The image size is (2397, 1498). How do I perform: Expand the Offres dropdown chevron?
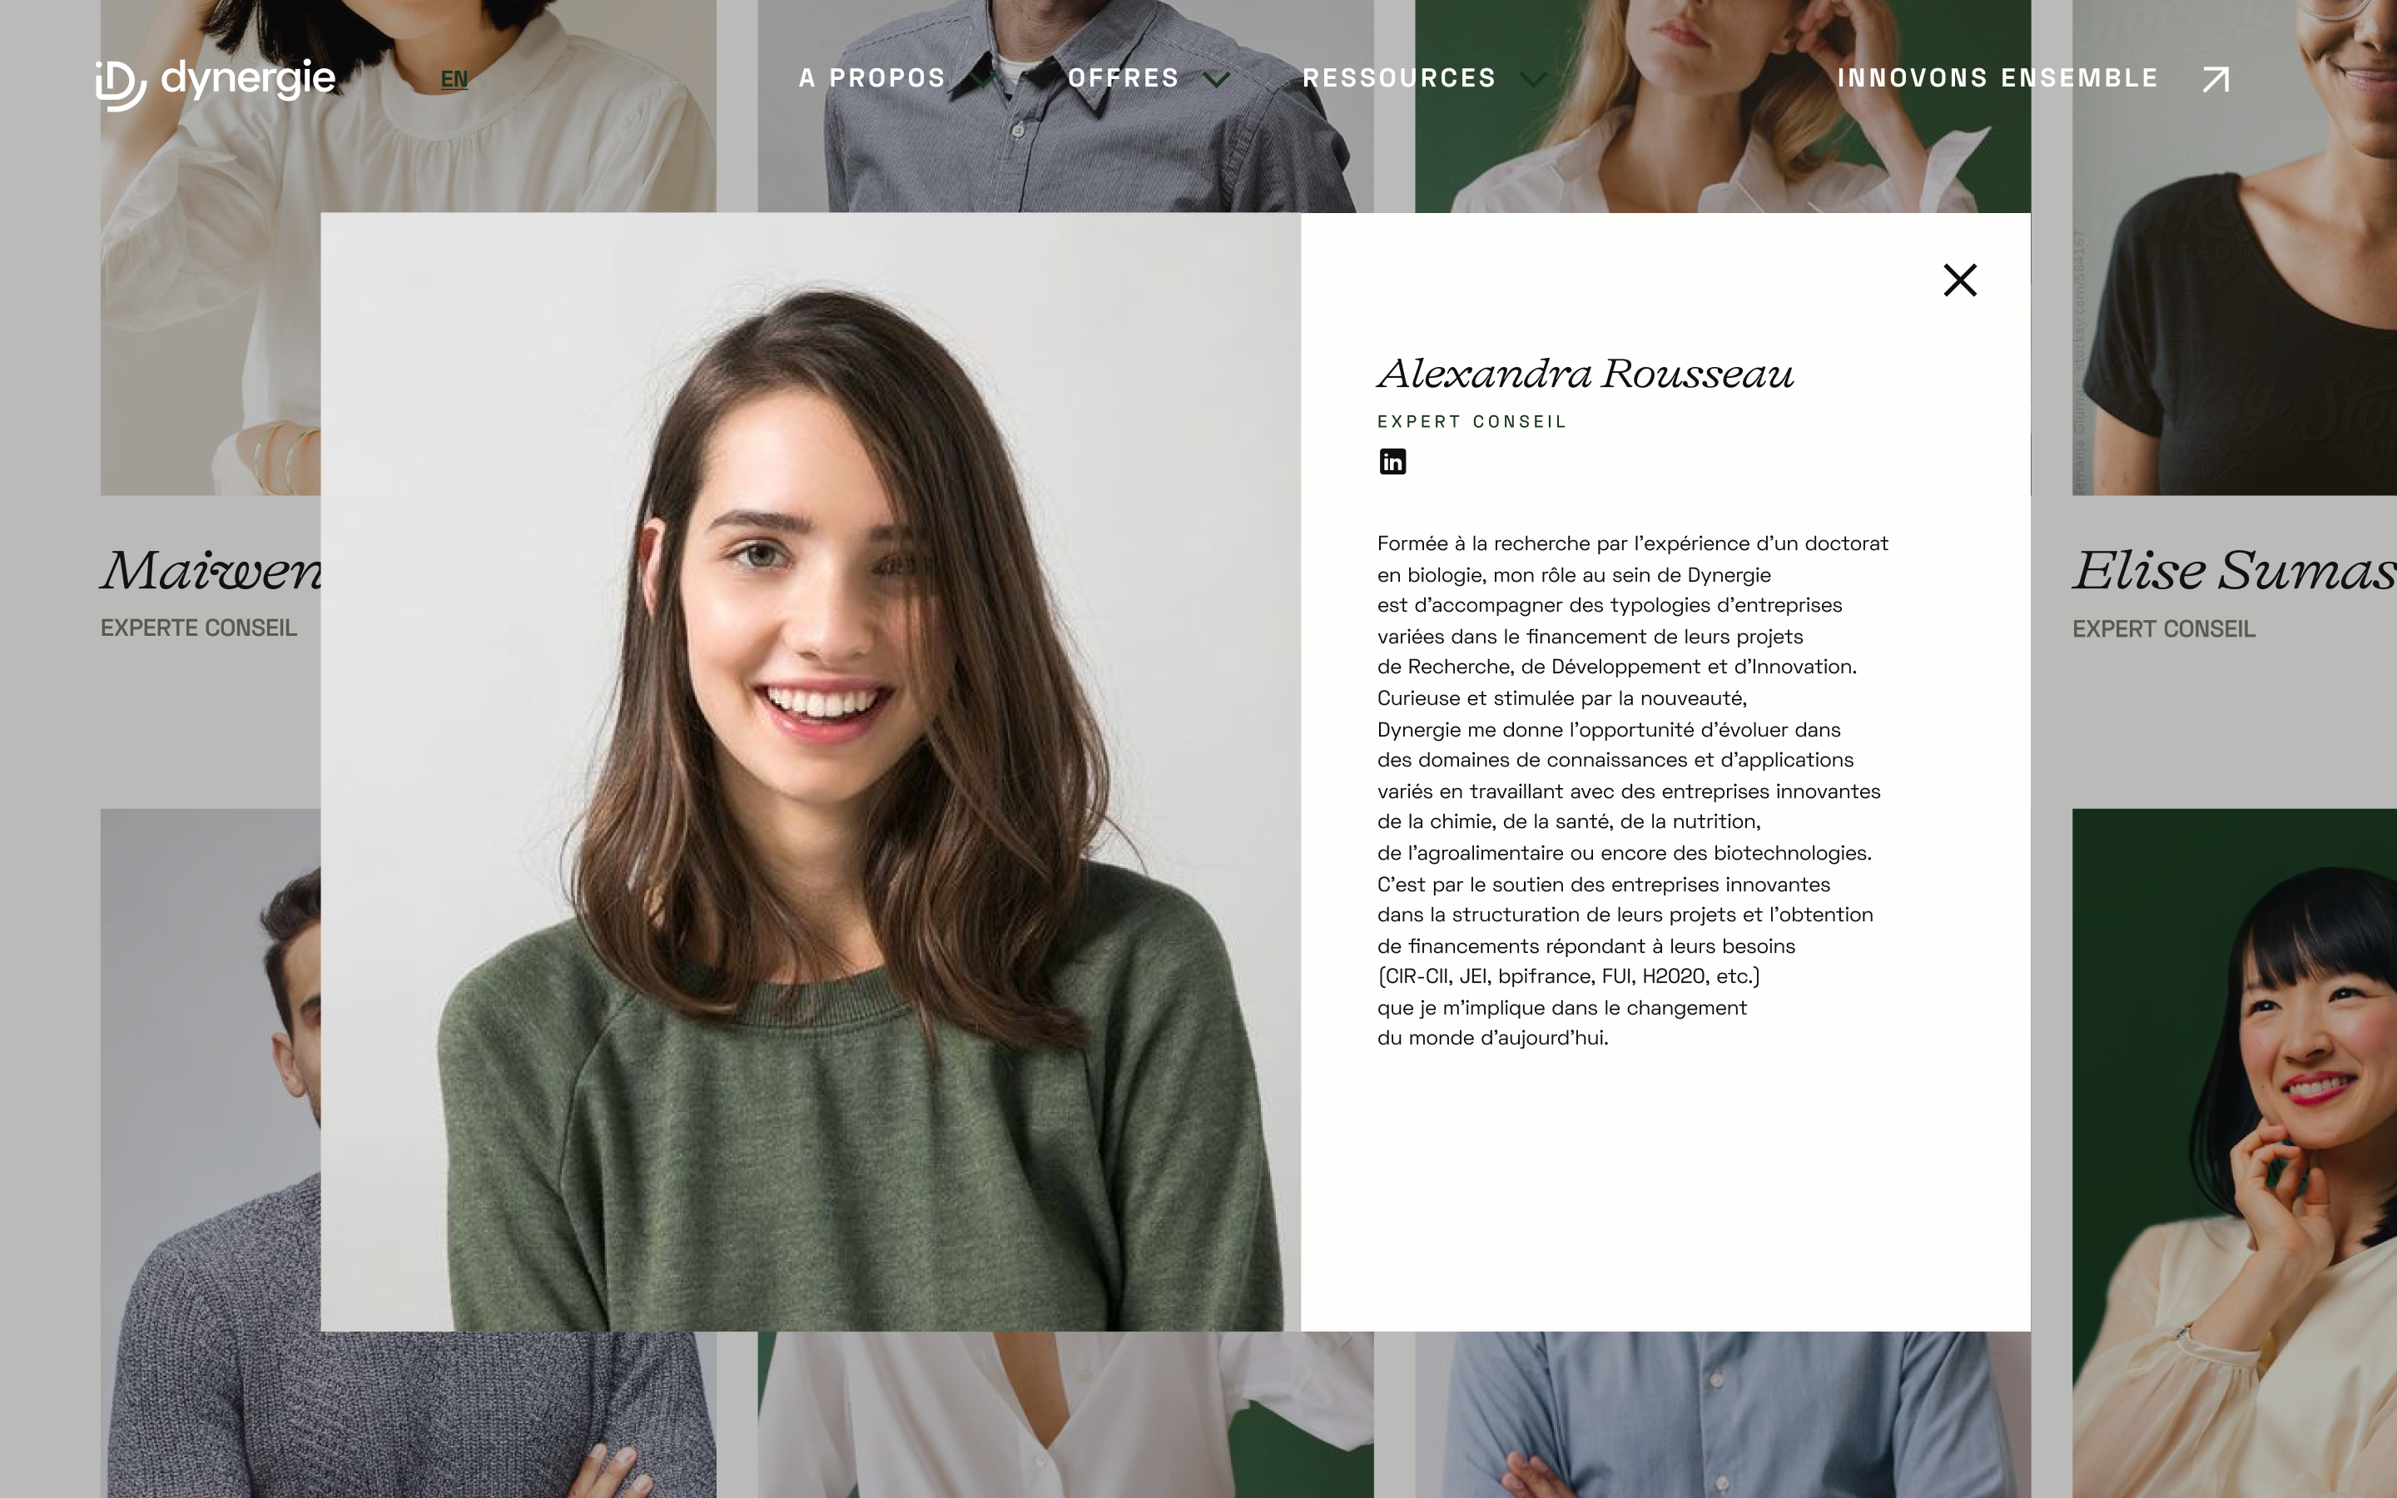tap(1216, 79)
